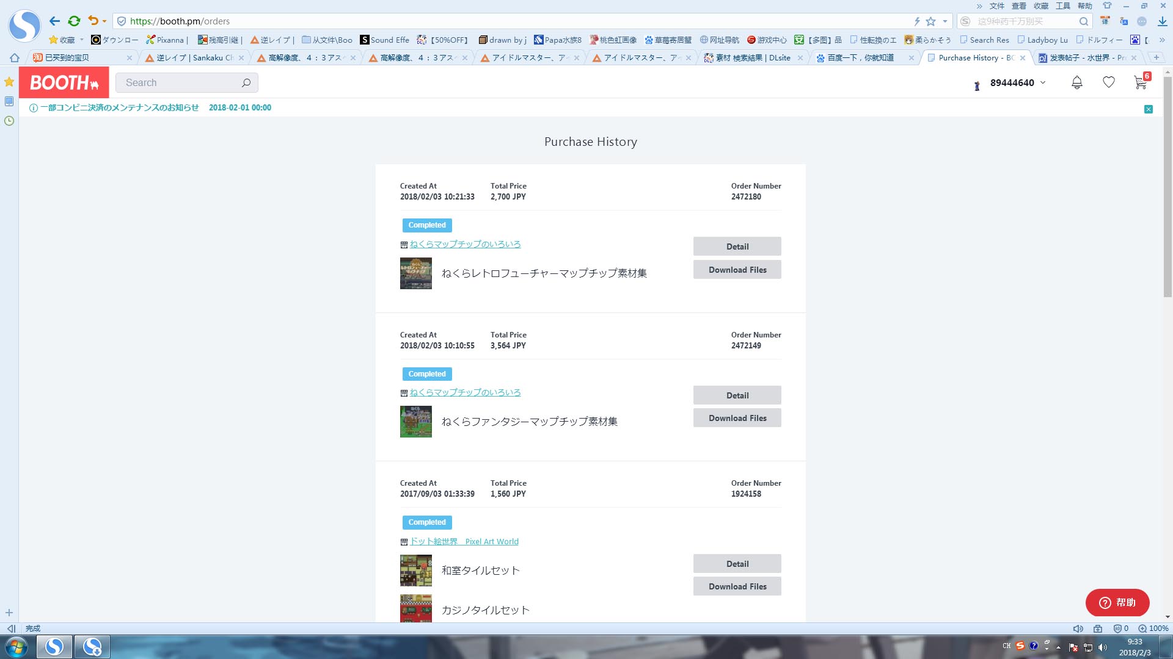This screenshot has width=1173, height=659.
Task: Open the 100% zoom control in status bar
Action: pyautogui.click(x=1153, y=628)
